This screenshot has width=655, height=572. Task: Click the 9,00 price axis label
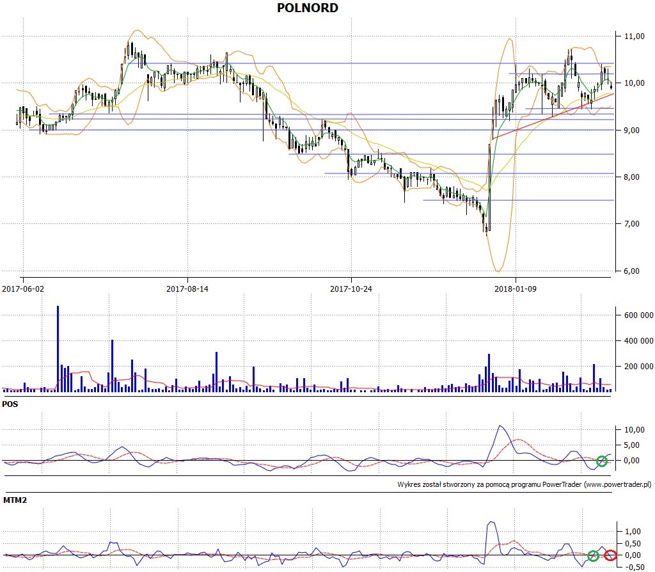631,131
